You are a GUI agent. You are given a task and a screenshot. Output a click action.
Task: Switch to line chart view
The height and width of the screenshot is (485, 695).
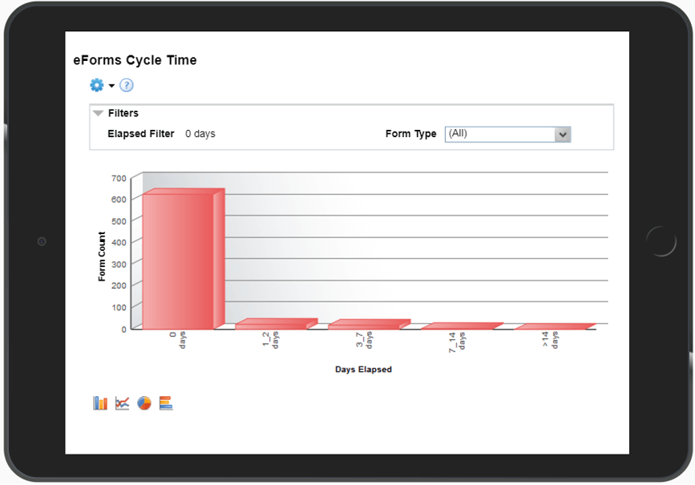(x=122, y=403)
